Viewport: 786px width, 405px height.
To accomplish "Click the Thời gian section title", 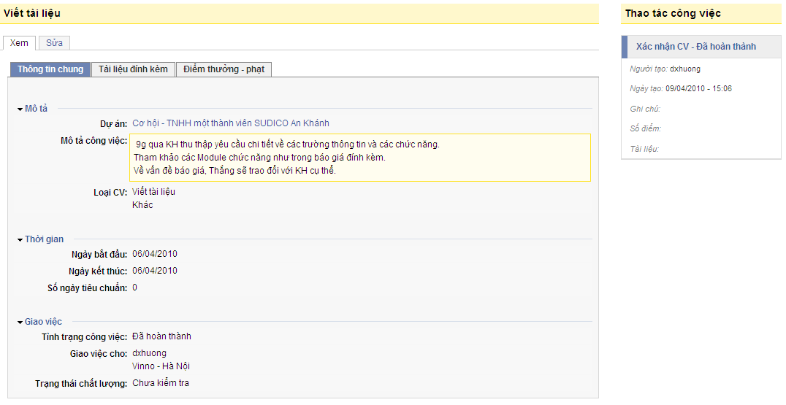I will pyautogui.click(x=44, y=239).
